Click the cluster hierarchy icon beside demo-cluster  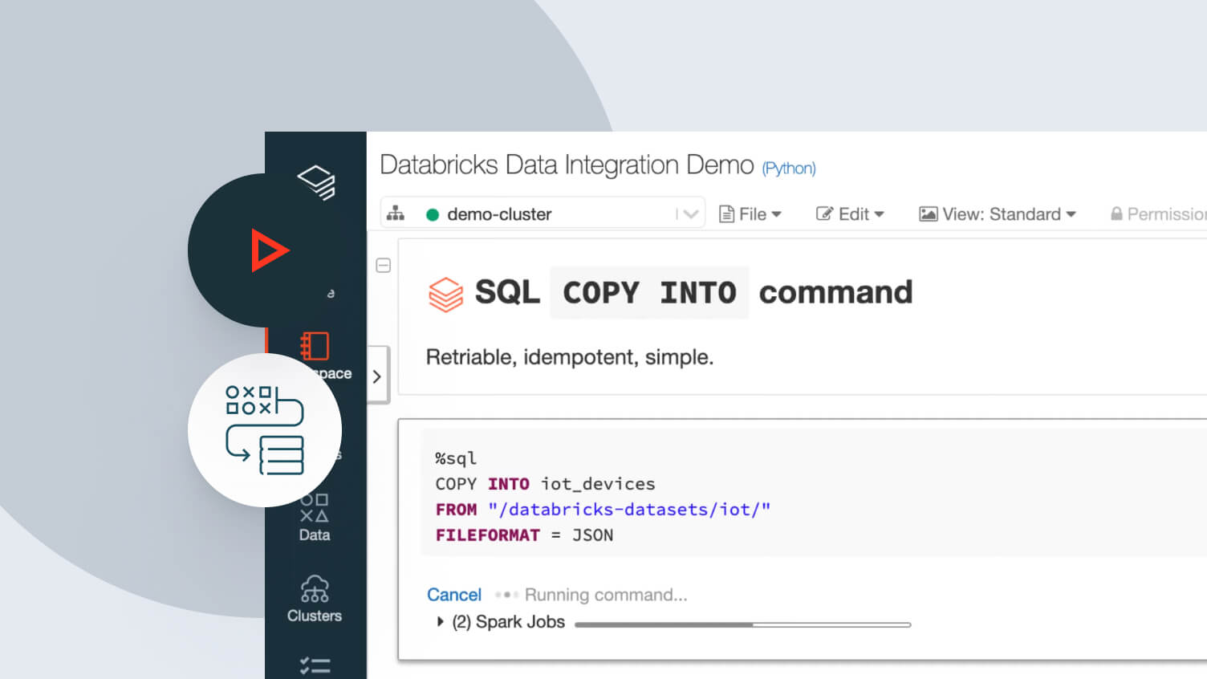396,213
